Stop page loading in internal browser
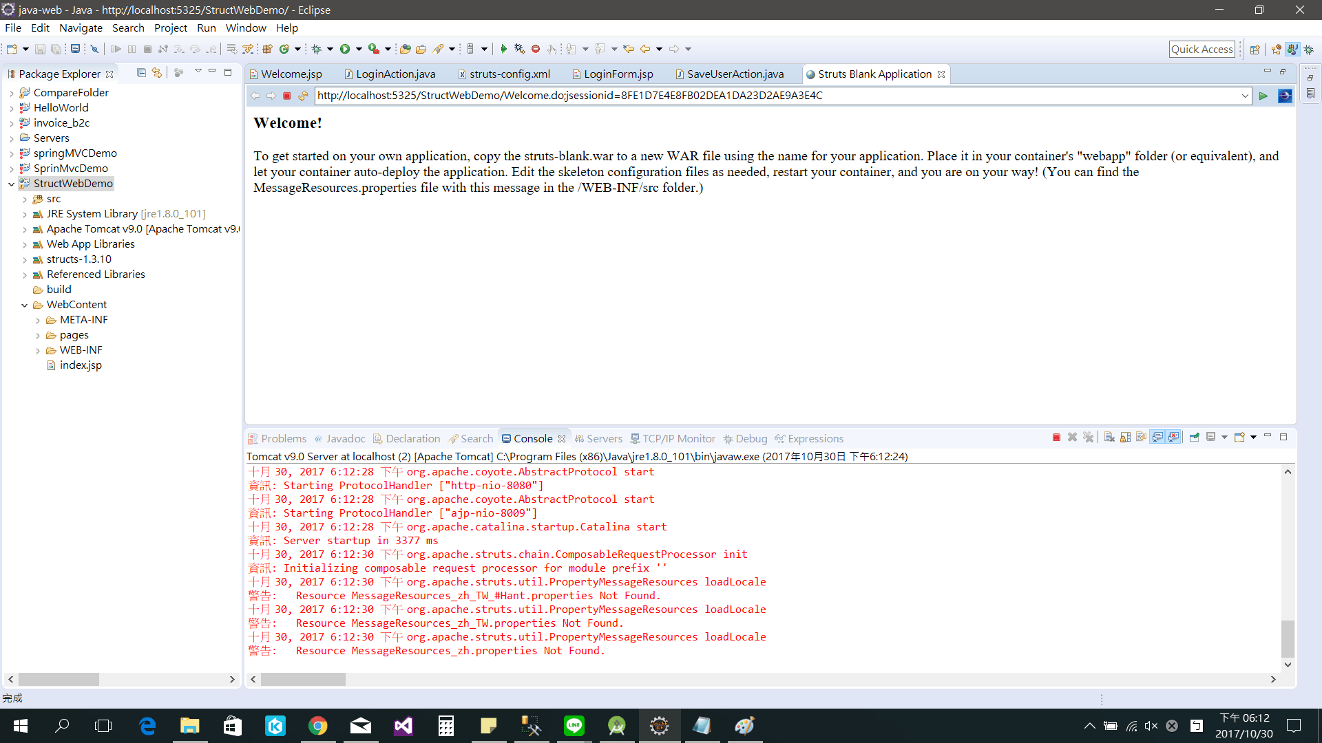This screenshot has width=1322, height=743. (287, 96)
